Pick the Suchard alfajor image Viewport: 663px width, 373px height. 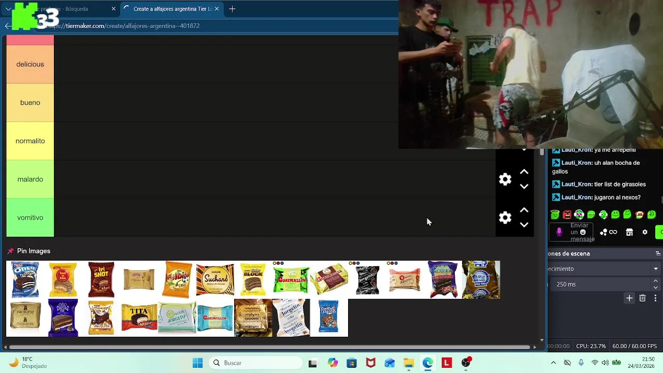pyautogui.click(x=215, y=280)
